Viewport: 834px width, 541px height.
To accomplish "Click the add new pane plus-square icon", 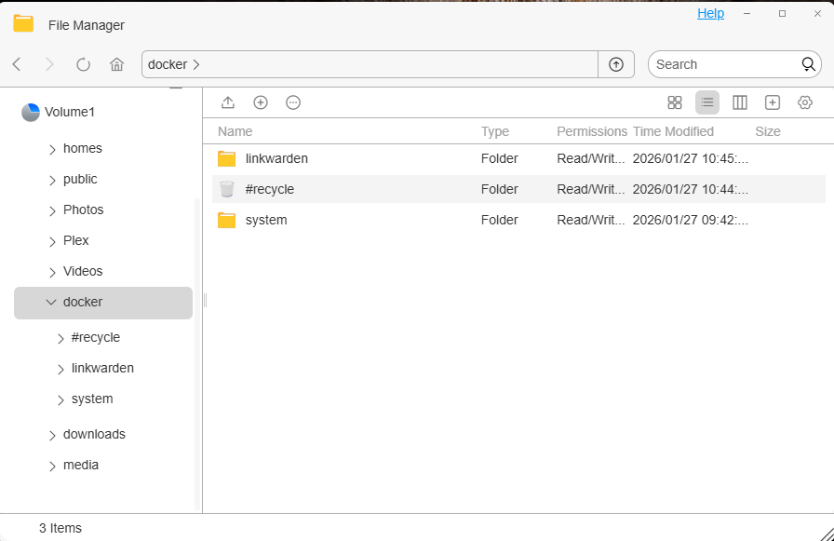I will pyautogui.click(x=773, y=102).
